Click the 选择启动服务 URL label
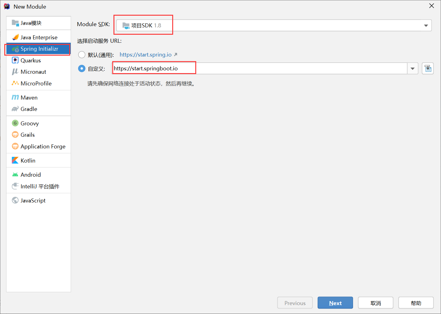Image resolution: width=441 pixels, height=314 pixels. 99,41
